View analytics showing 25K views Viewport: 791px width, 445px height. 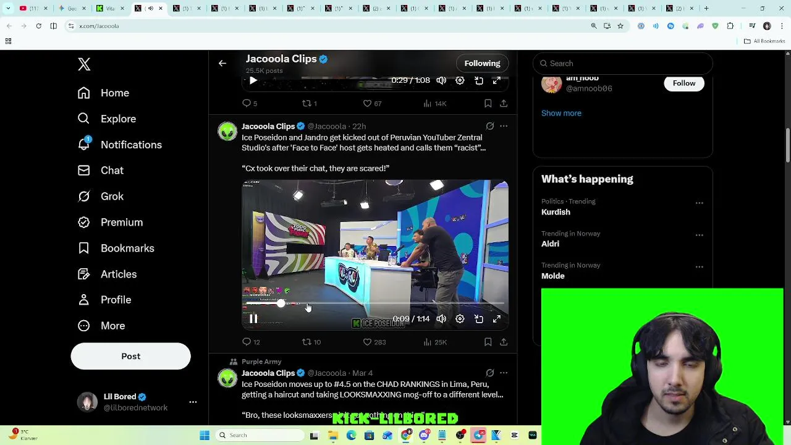click(x=435, y=342)
